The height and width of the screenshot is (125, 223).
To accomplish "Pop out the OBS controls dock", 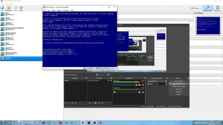I will [x=188, y=78].
